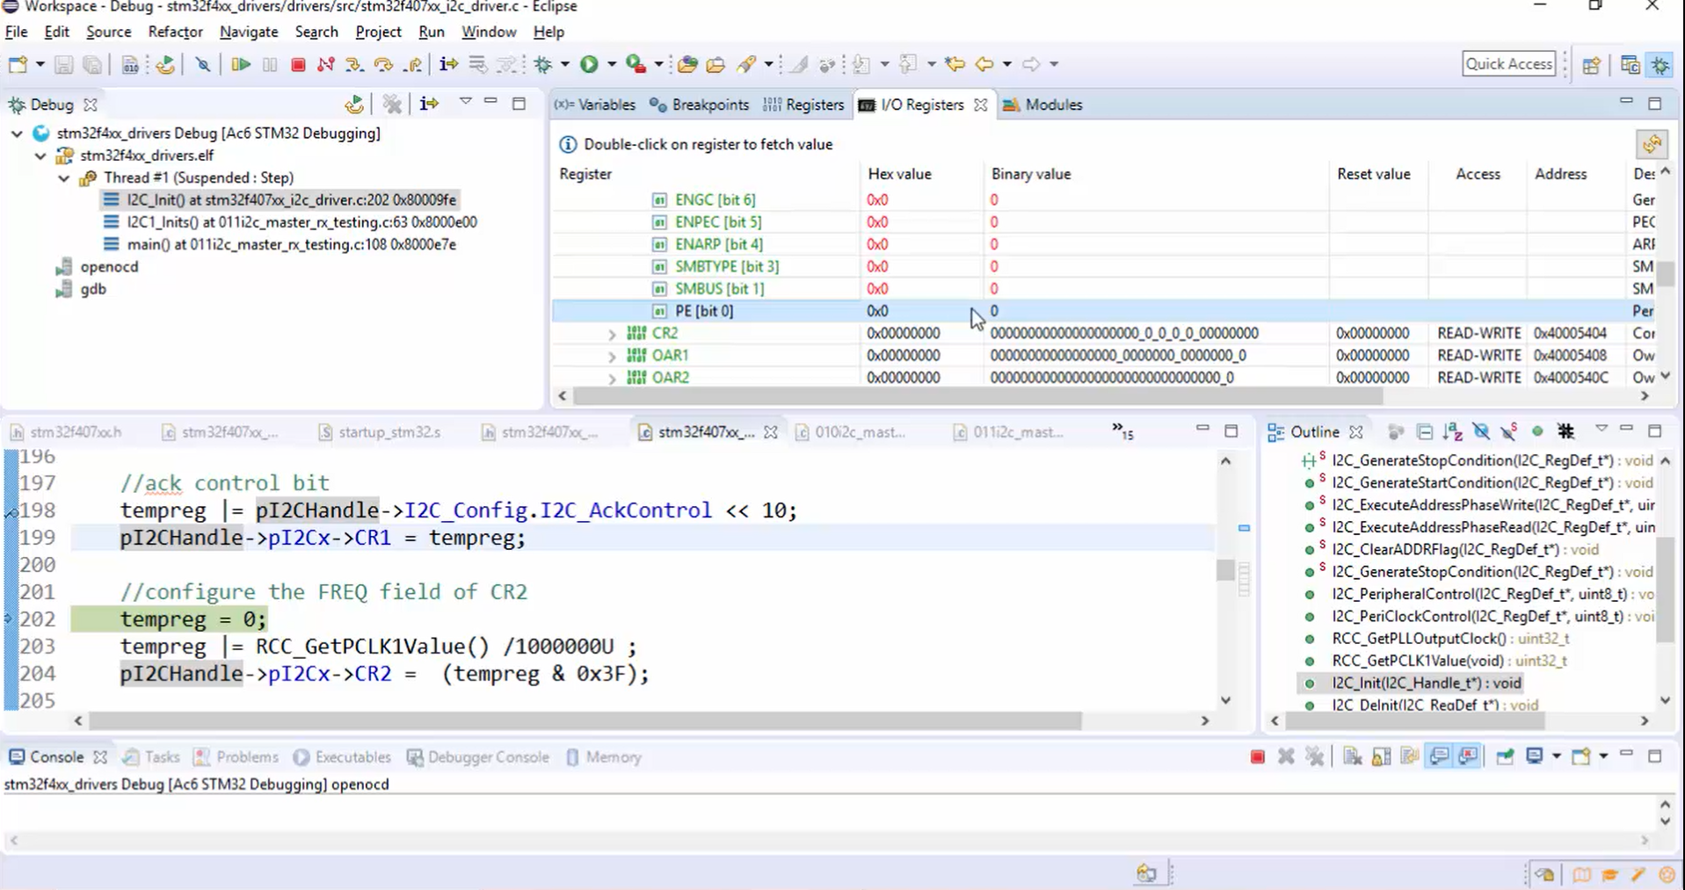This screenshot has width=1685, height=890.
Task: Collapse the stm32f4xx_drivers.elf tree node
Action: [x=40, y=156]
